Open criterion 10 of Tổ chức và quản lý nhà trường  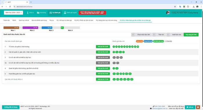point(138,47)
